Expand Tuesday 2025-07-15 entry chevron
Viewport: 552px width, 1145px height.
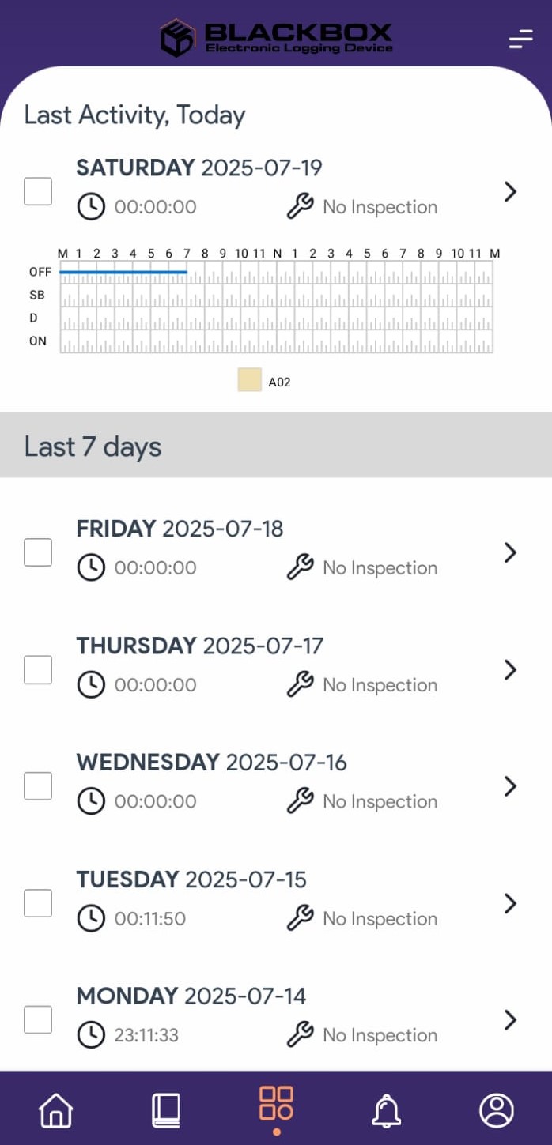[510, 903]
